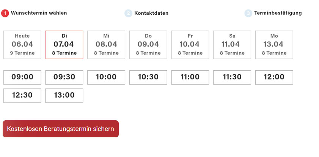Select Monday 13.04 date card
Viewport: 319px width, 157px height.
pos(274,45)
